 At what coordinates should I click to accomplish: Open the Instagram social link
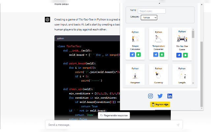(x=150, y=96)
